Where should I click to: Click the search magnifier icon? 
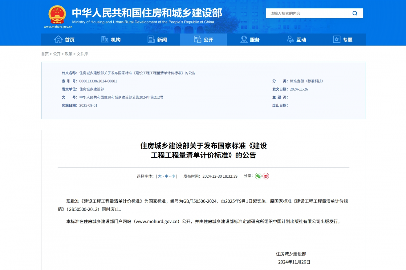(x=355, y=13)
